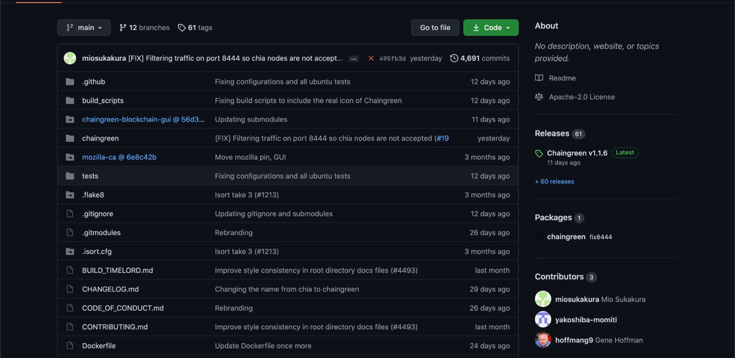This screenshot has width=735, height=358.
Task: Open the .gitmodules file
Action: click(x=101, y=232)
